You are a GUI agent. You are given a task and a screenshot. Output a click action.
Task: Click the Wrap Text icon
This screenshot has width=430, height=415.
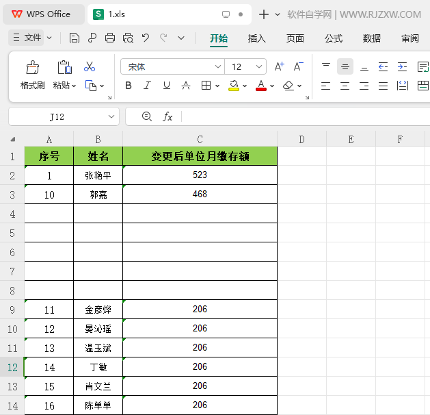coord(423,66)
